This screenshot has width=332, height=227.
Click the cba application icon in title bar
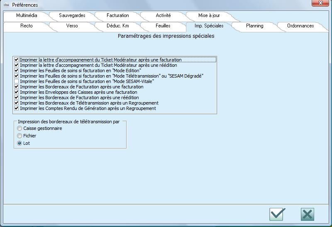click(6, 5)
